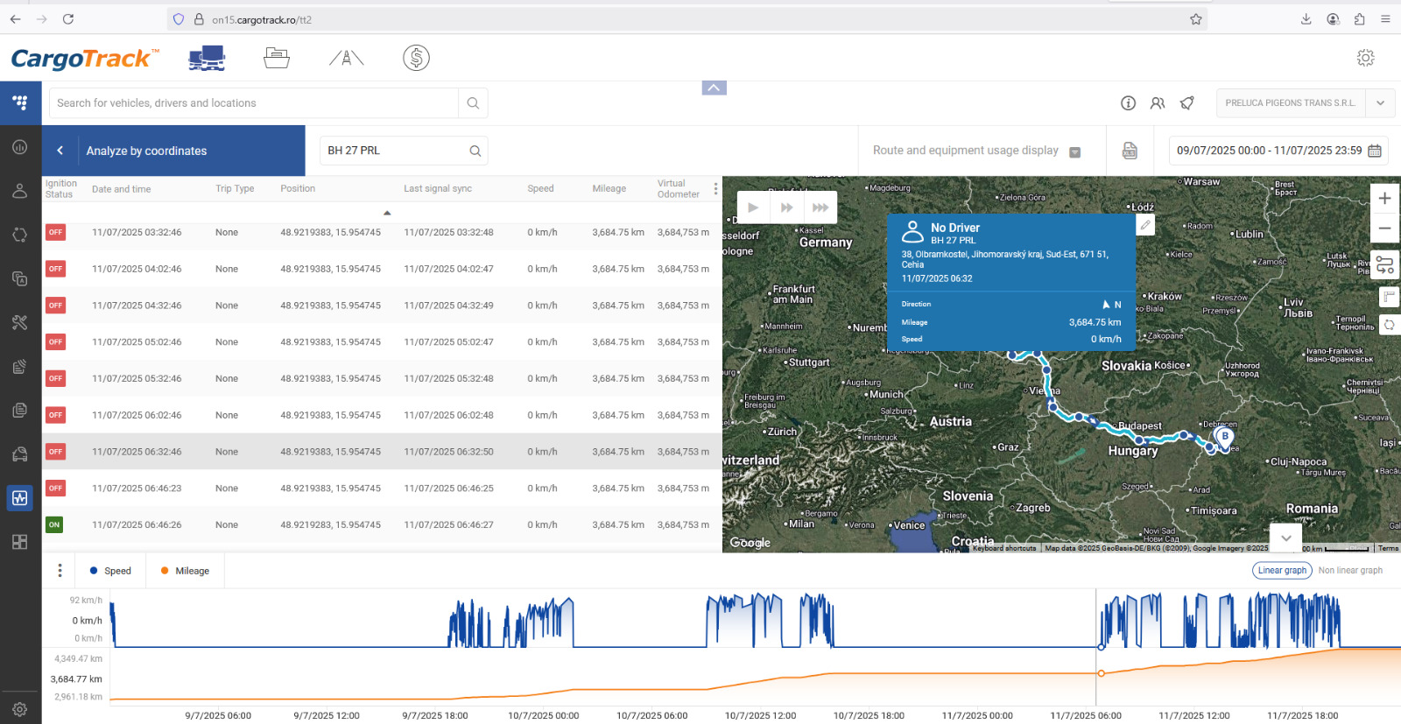Open the fleet trucks icon in header
The image size is (1401, 724).
click(x=207, y=58)
